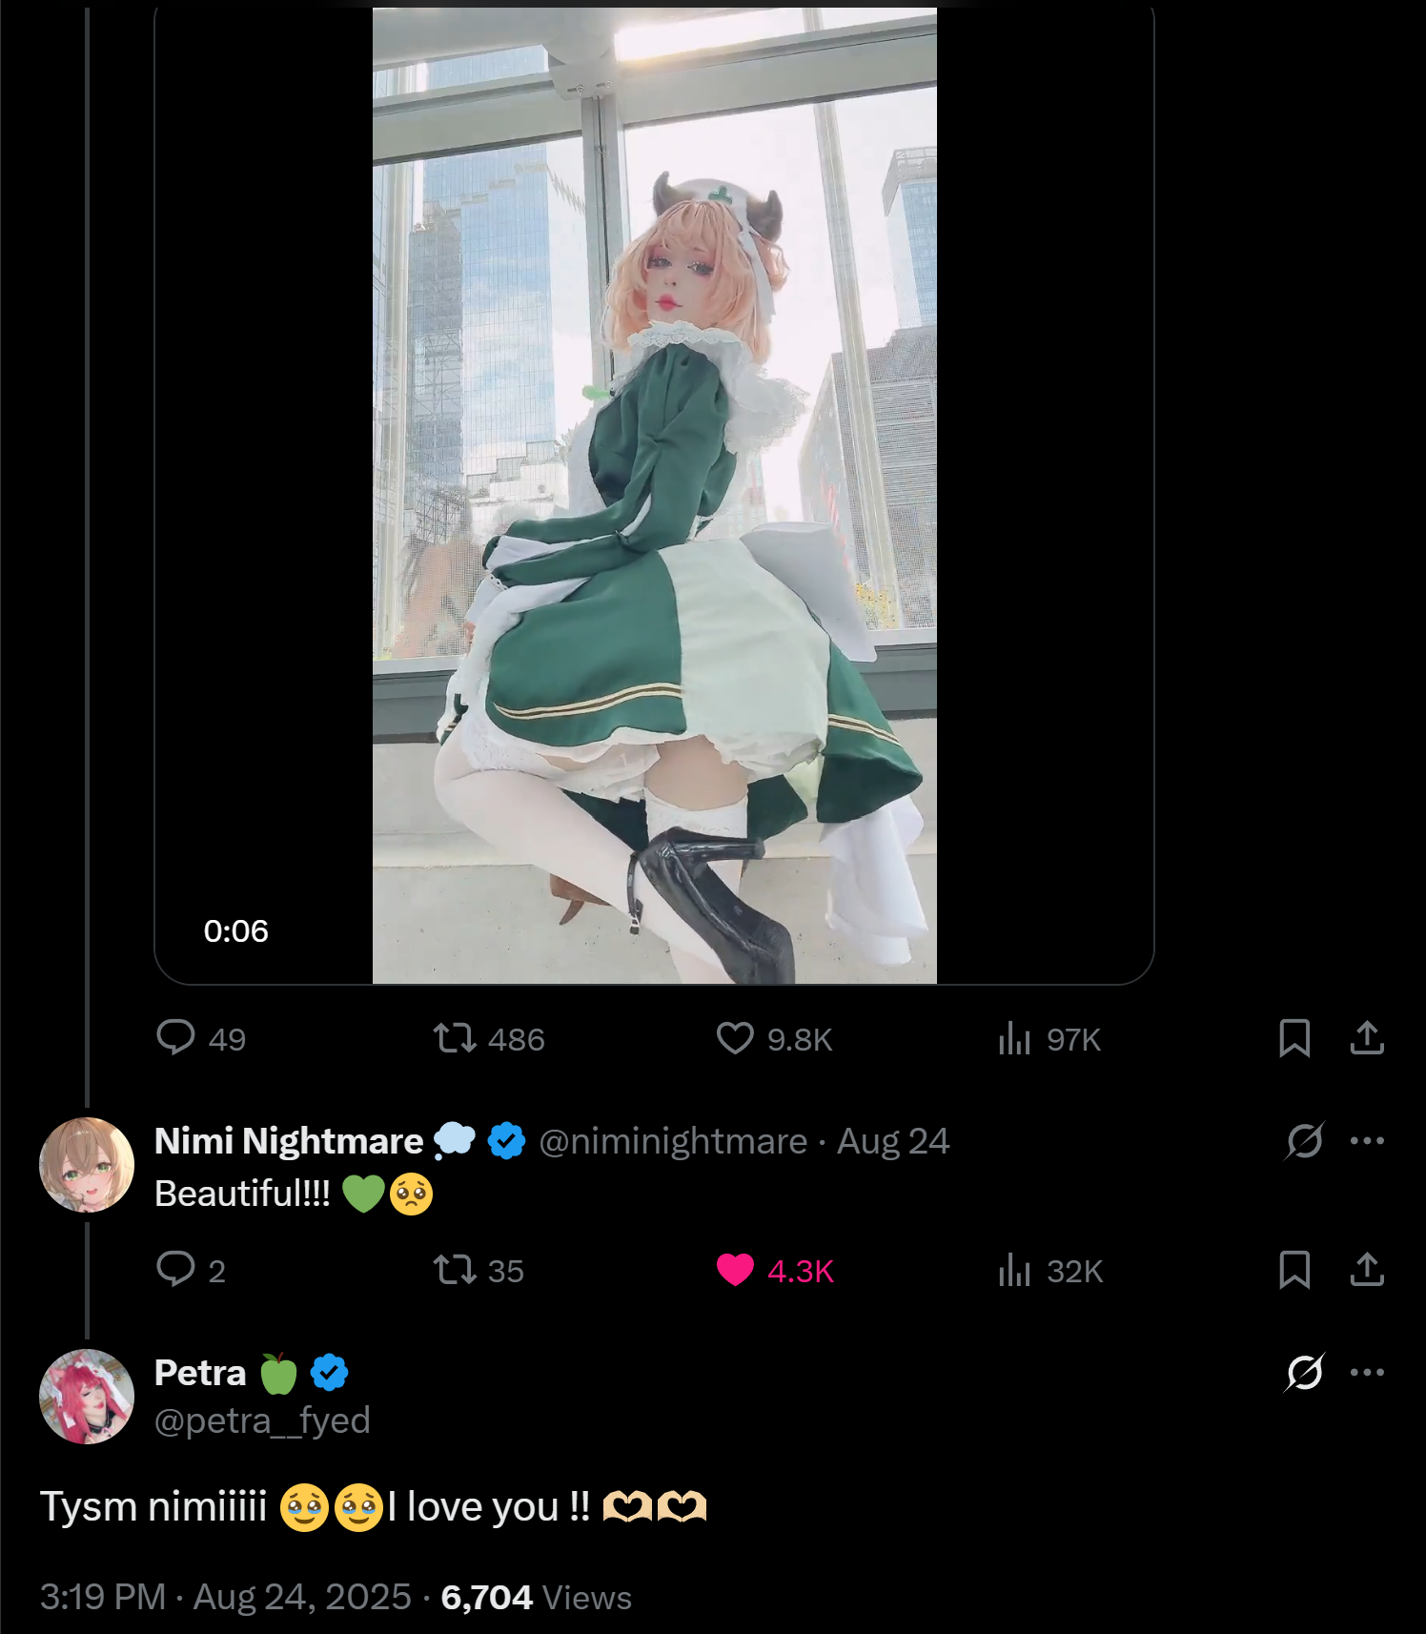Viewport: 1426px width, 1634px height.
Task: Reply to Nimi Nightmare's comment
Action: click(x=191, y=1270)
